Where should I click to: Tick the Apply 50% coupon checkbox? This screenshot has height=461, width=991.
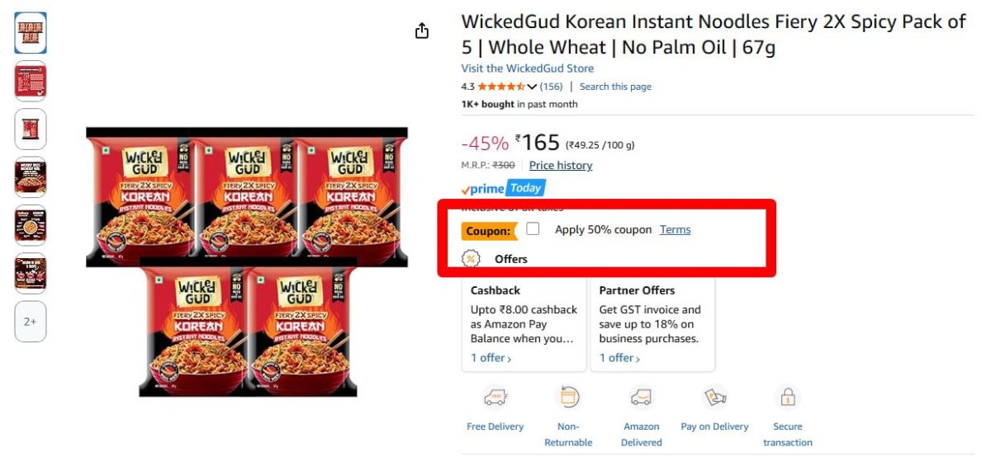pos(533,229)
